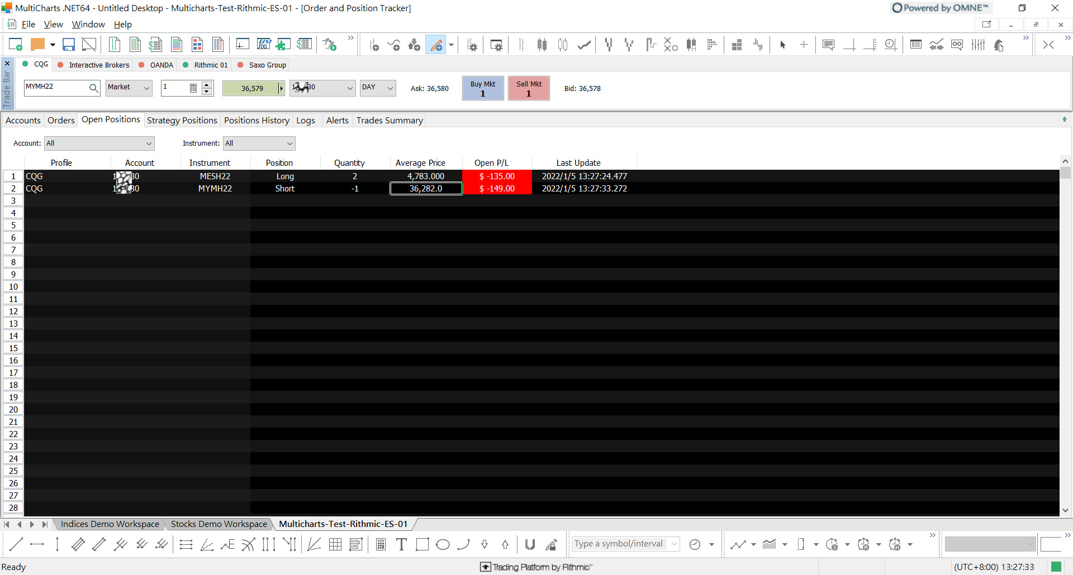
Task: Select the Text drawing tool T icon
Action: point(401,544)
